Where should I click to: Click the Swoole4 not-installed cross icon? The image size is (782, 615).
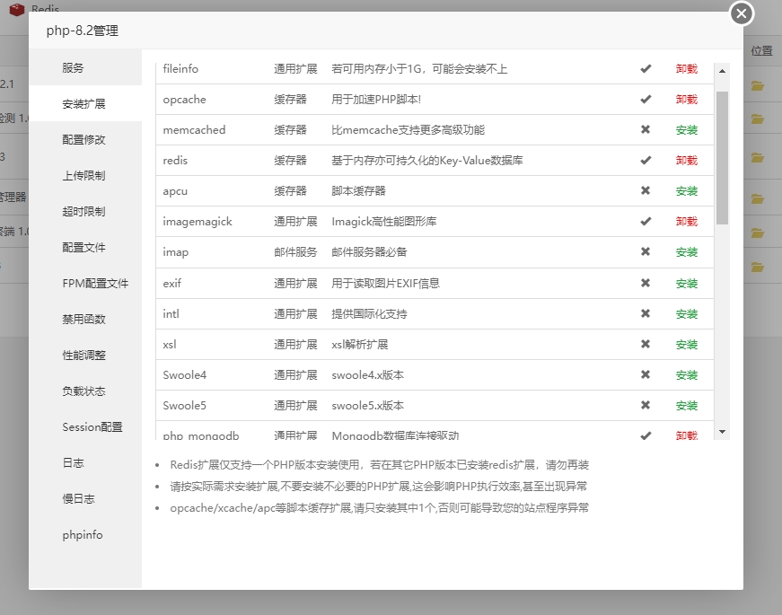(x=646, y=374)
